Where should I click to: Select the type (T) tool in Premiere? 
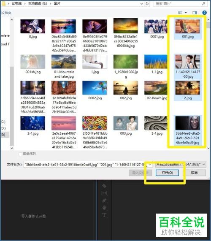104,215
